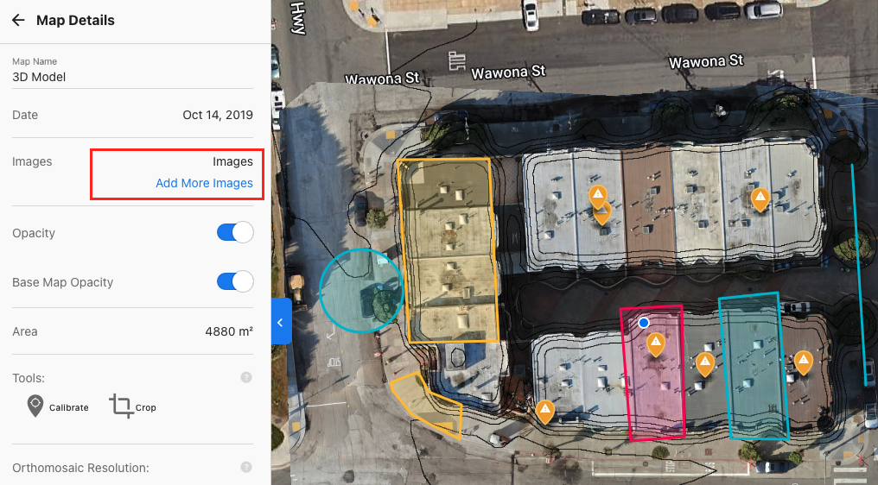The width and height of the screenshot is (878, 485).
Task: Open warning marker right of teal rectangle
Action: pyautogui.click(x=804, y=362)
